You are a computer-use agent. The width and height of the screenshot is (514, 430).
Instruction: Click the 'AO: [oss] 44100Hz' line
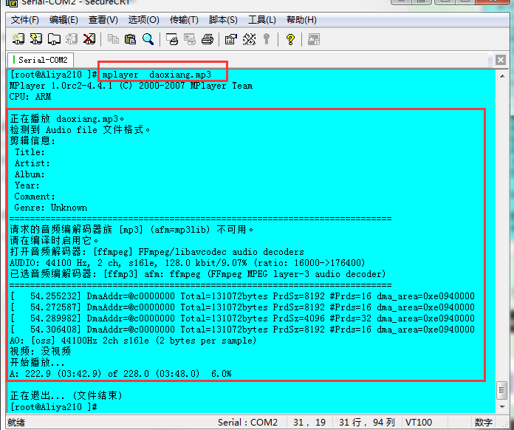pos(133,341)
